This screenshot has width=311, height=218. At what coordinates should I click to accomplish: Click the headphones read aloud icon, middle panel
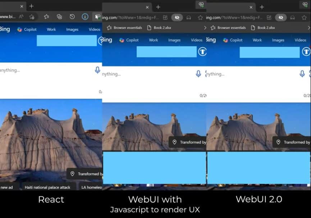(189, 18)
